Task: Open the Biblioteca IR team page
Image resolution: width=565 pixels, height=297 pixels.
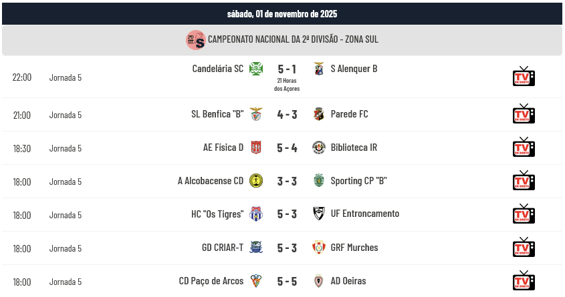Action: [354, 147]
